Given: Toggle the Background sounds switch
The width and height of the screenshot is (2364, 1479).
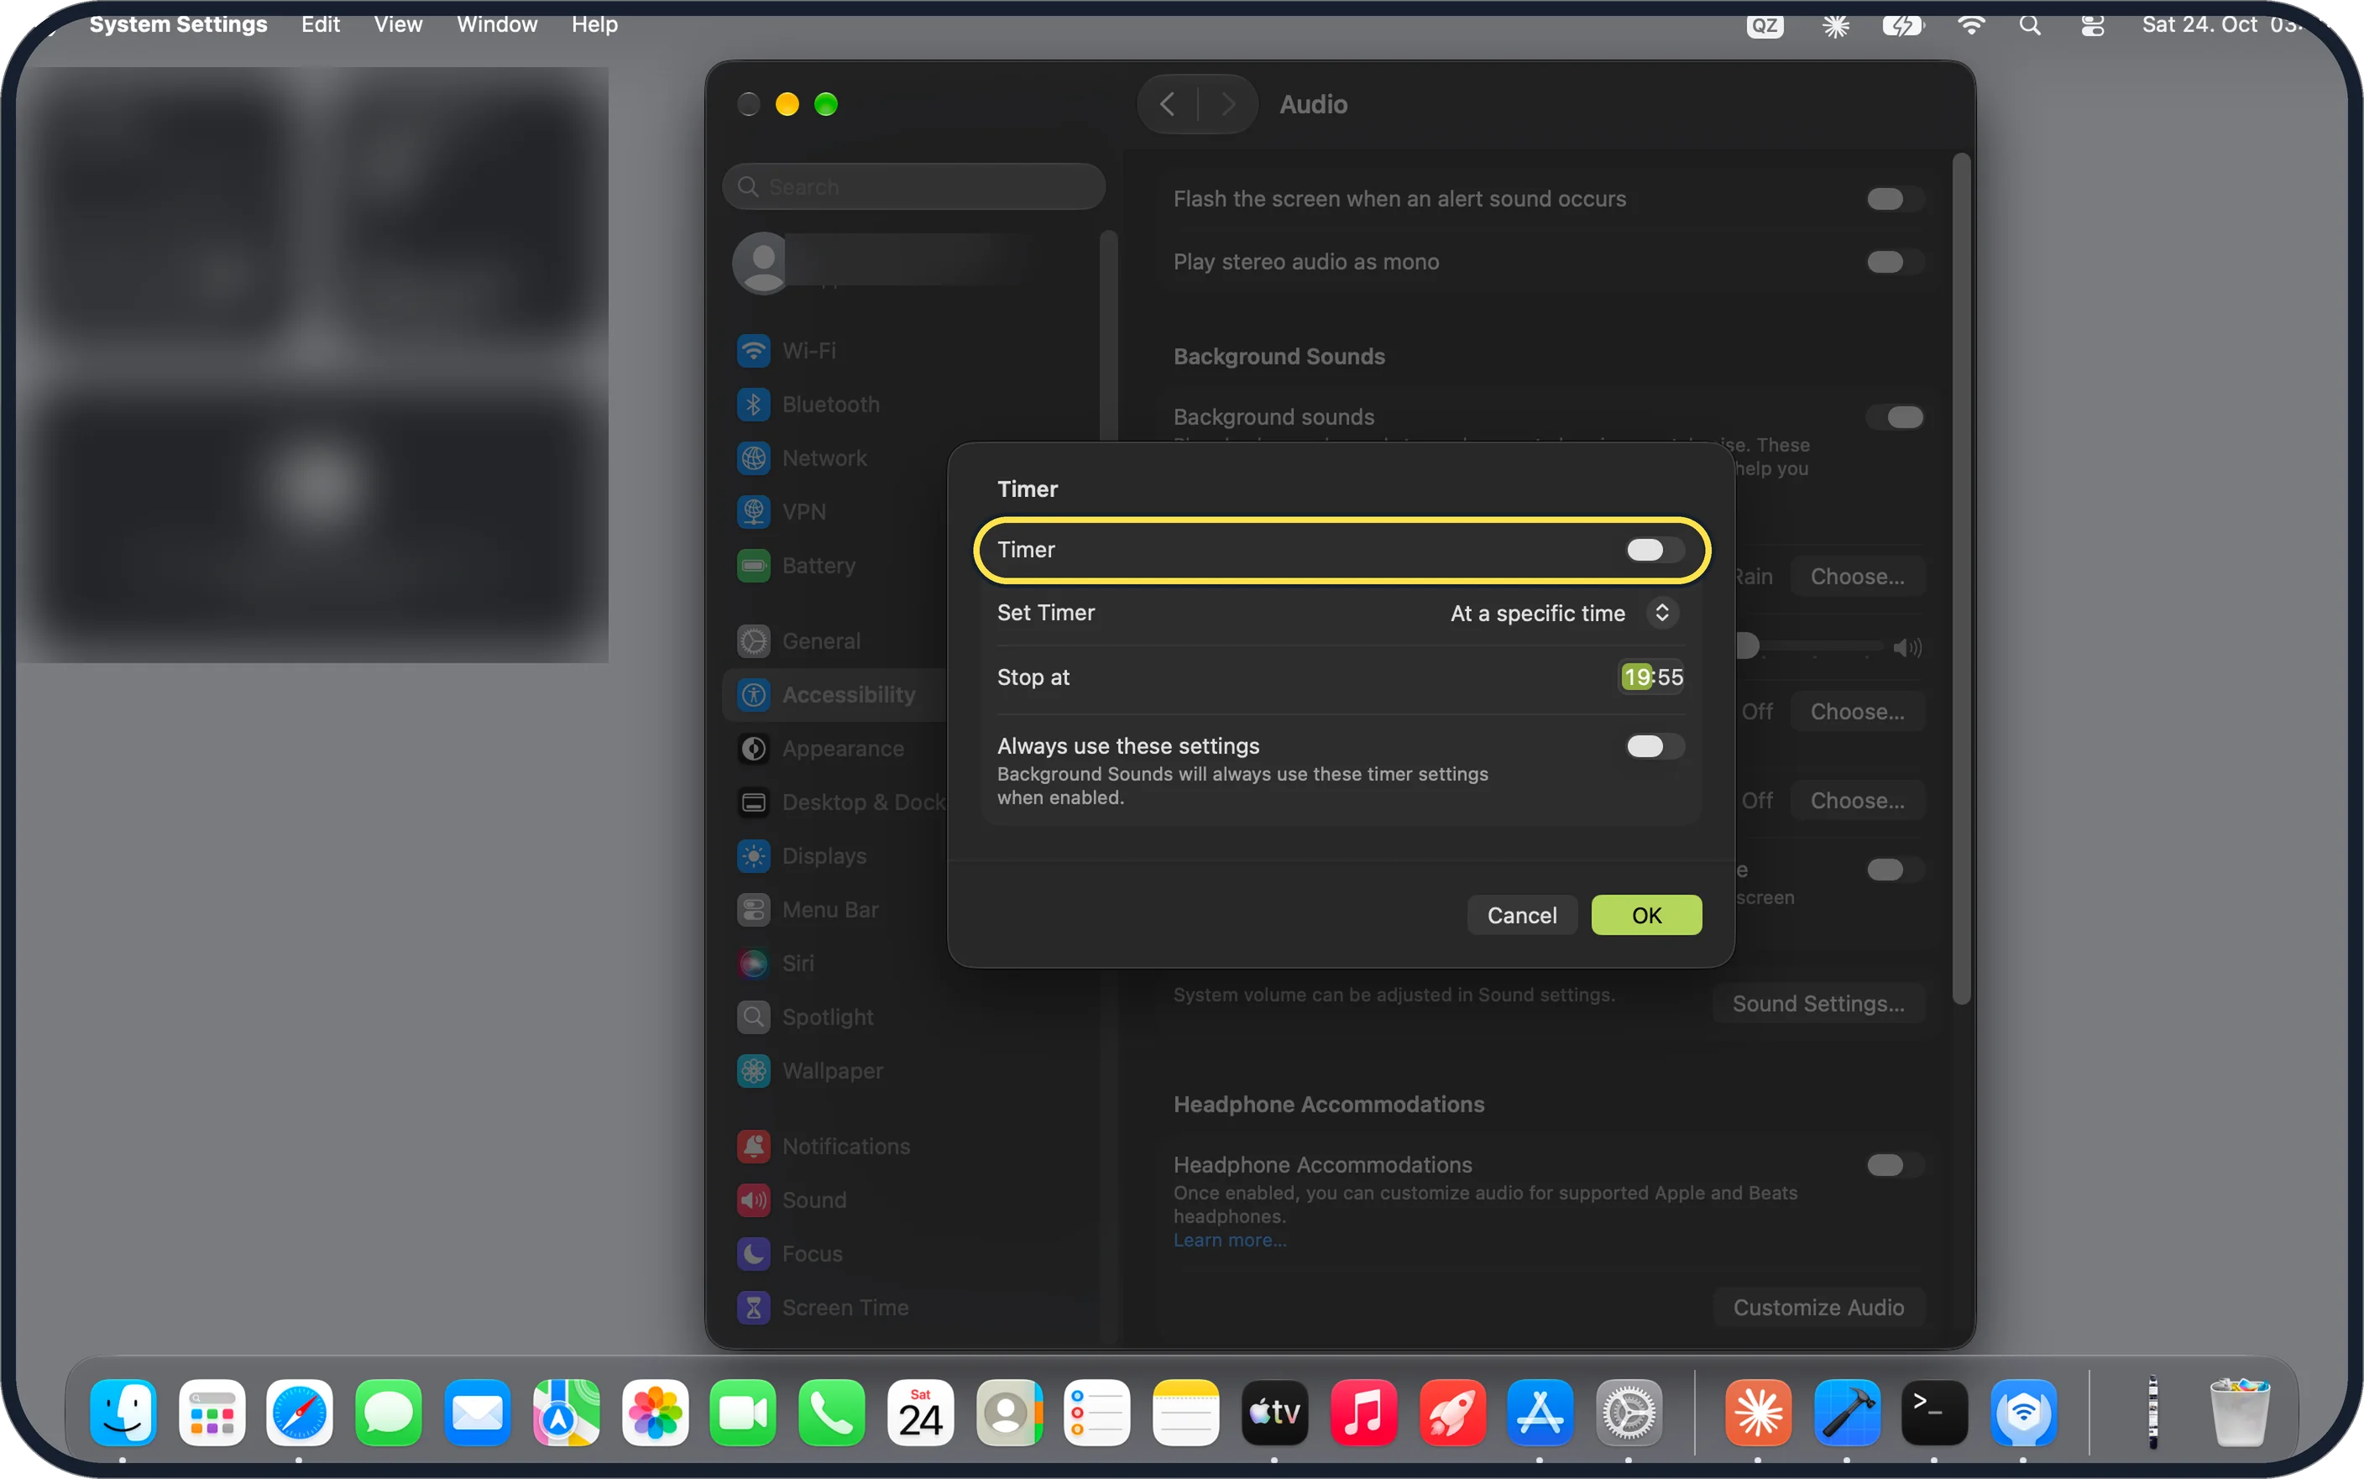Looking at the screenshot, I should (x=1895, y=418).
